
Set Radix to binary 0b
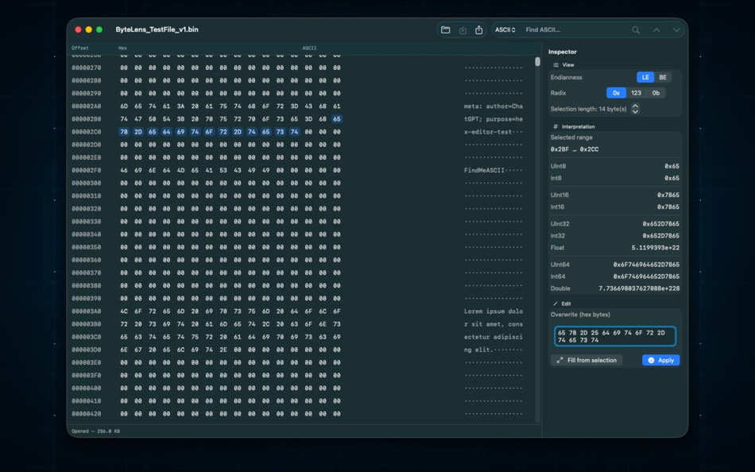tap(657, 93)
